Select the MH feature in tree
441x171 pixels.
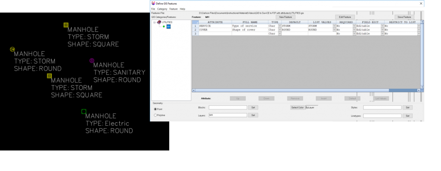coord(168,26)
